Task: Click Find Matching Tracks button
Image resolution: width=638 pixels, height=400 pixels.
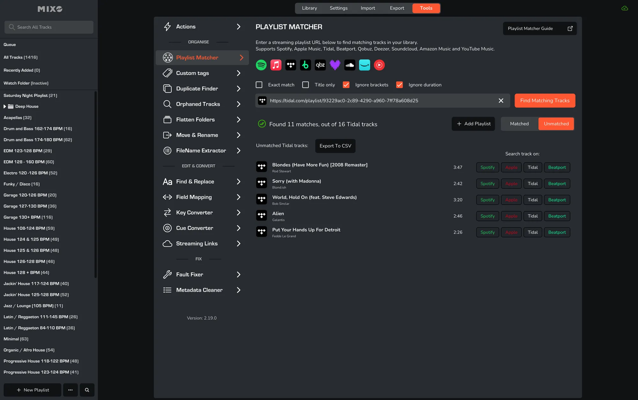Action: pos(545,101)
